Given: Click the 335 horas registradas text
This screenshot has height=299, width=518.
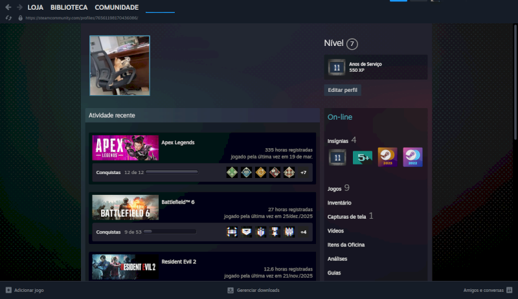Looking at the screenshot, I should 288,150.
